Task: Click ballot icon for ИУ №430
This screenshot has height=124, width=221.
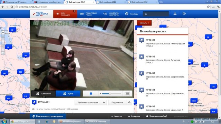Action: 141,40
